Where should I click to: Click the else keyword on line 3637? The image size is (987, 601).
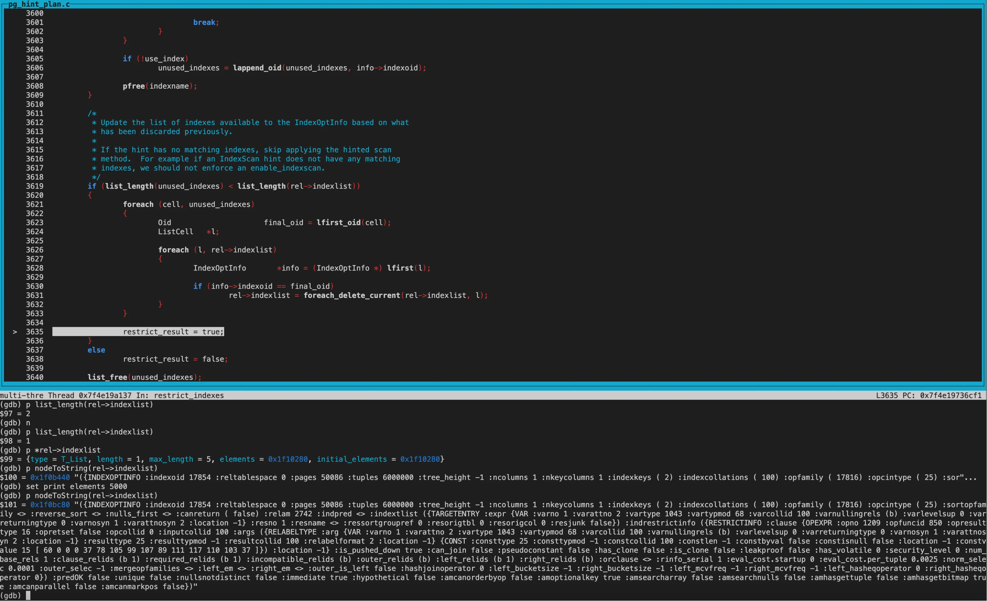(96, 350)
